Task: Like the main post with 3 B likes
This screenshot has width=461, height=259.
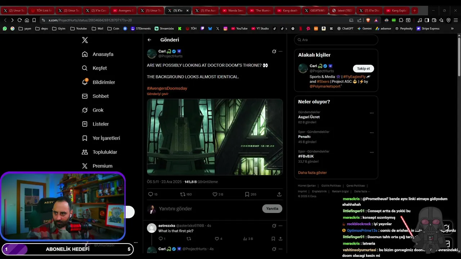Action: (215, 194)
